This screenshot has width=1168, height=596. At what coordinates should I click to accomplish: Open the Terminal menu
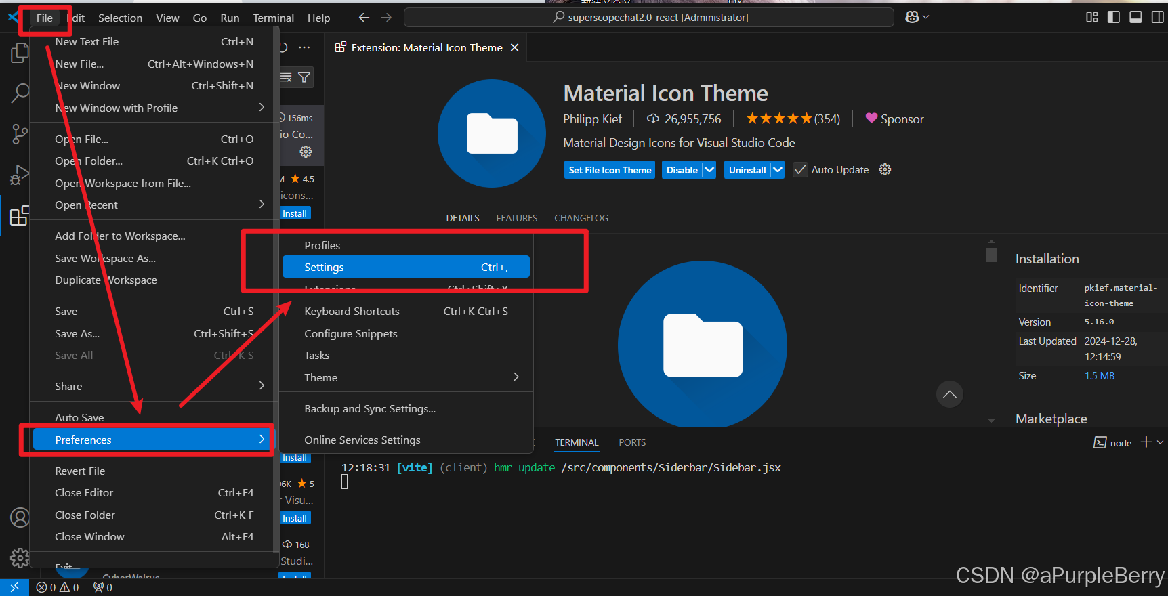click(x=273, y=18)
